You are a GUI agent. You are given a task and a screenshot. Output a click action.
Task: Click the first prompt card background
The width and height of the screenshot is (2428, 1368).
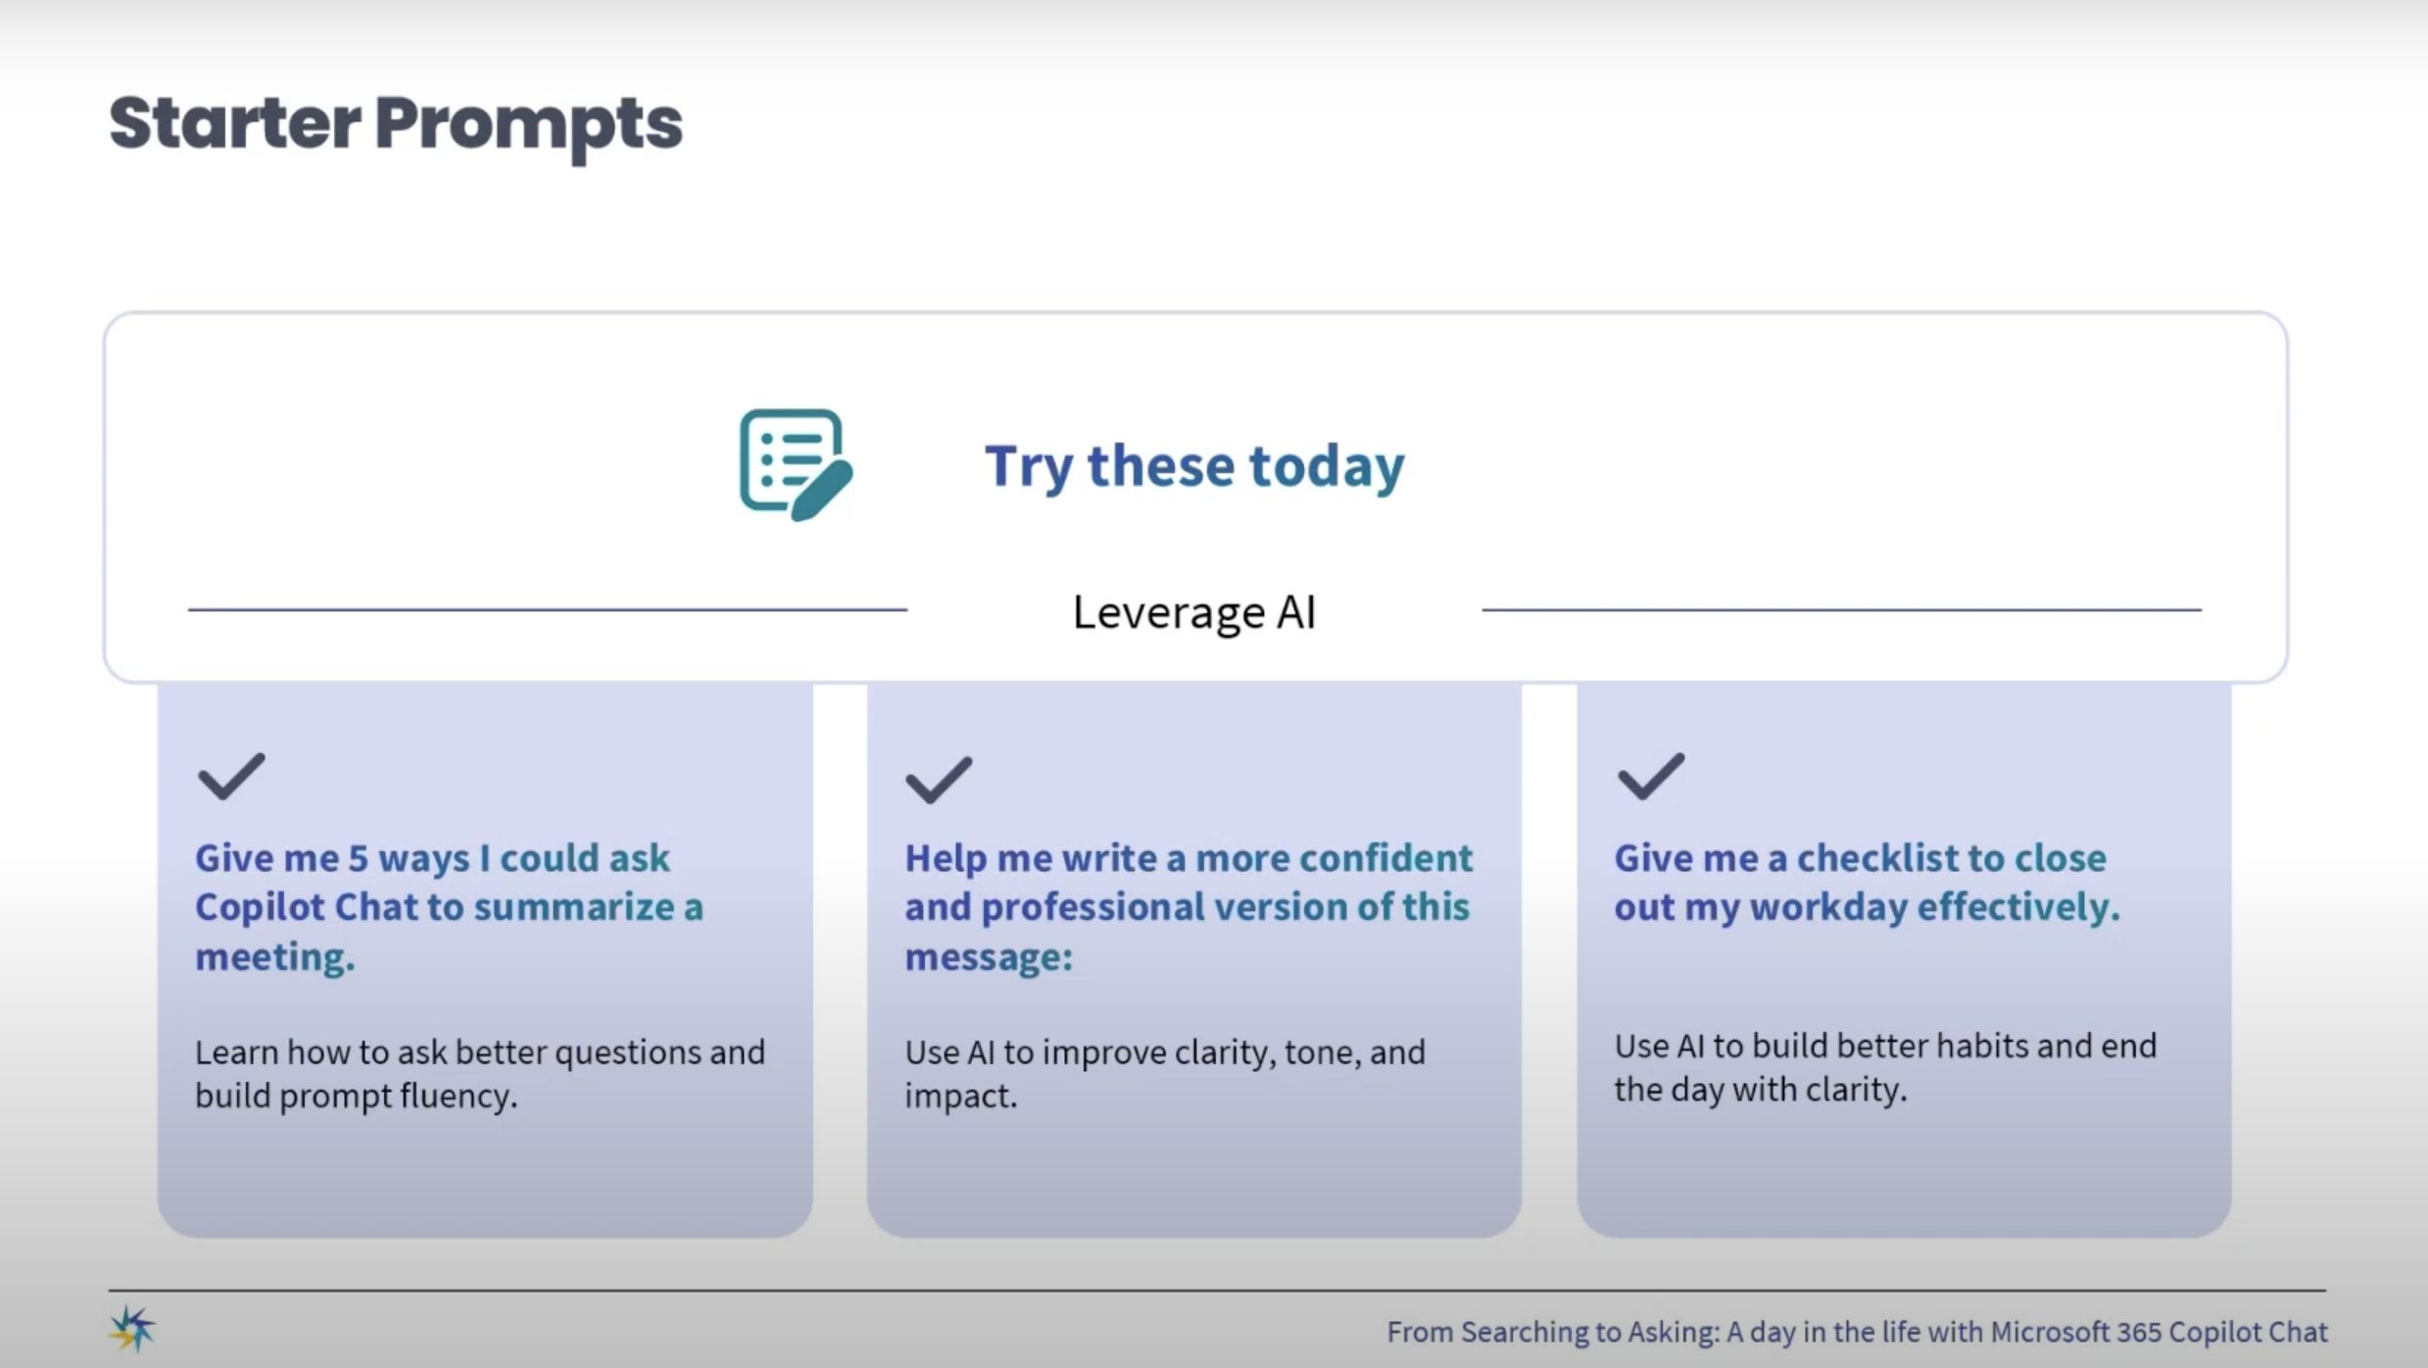pyautogui.click(x=485, y=1176)
